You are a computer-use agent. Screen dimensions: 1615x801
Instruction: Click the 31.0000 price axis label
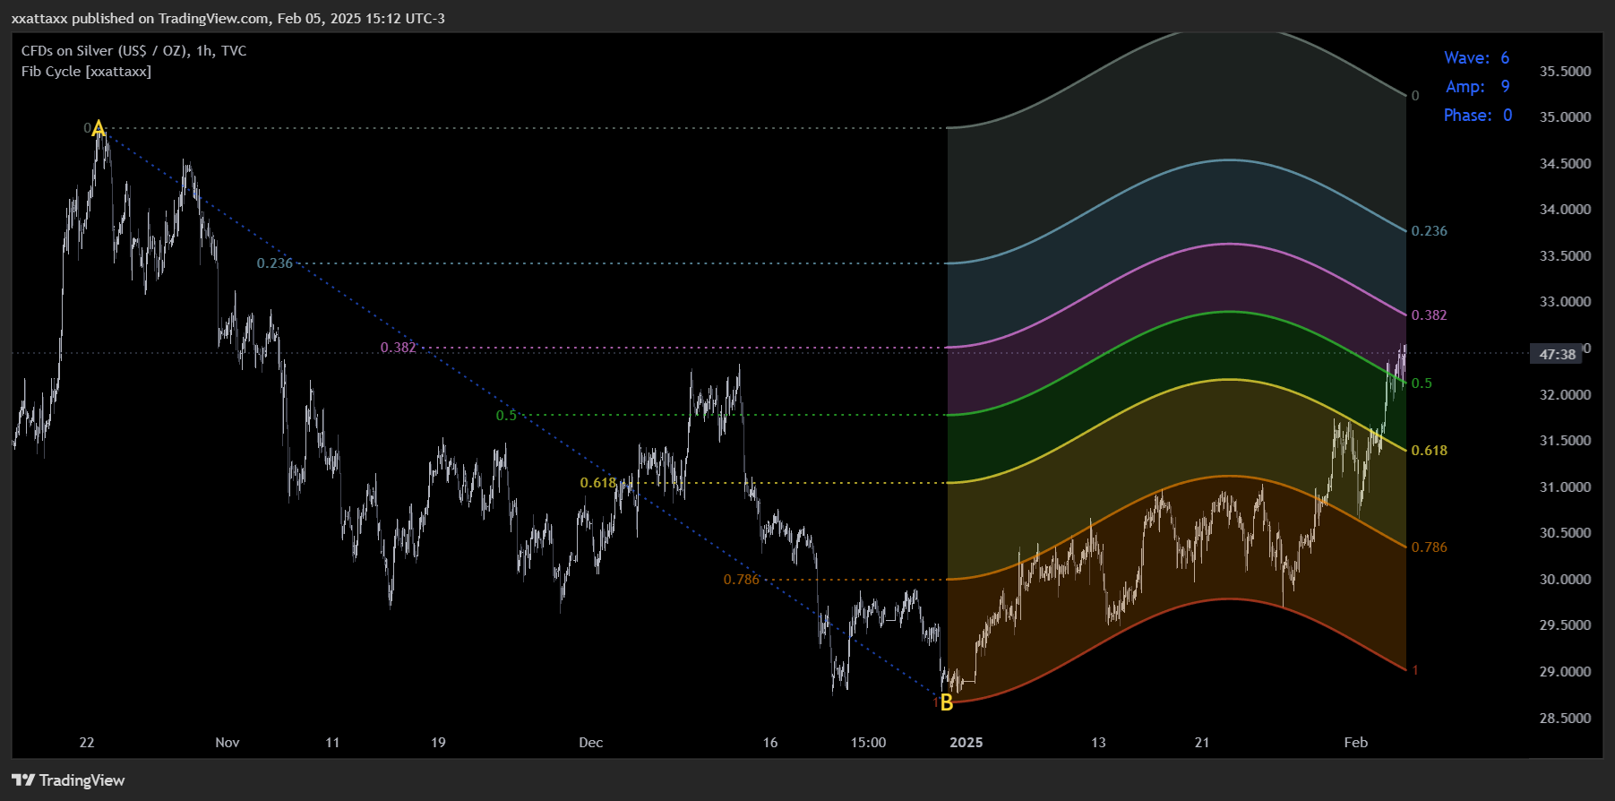coord(1565,487)
